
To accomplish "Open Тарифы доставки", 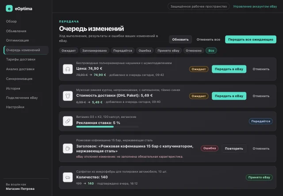I will [x=21, y=59].
